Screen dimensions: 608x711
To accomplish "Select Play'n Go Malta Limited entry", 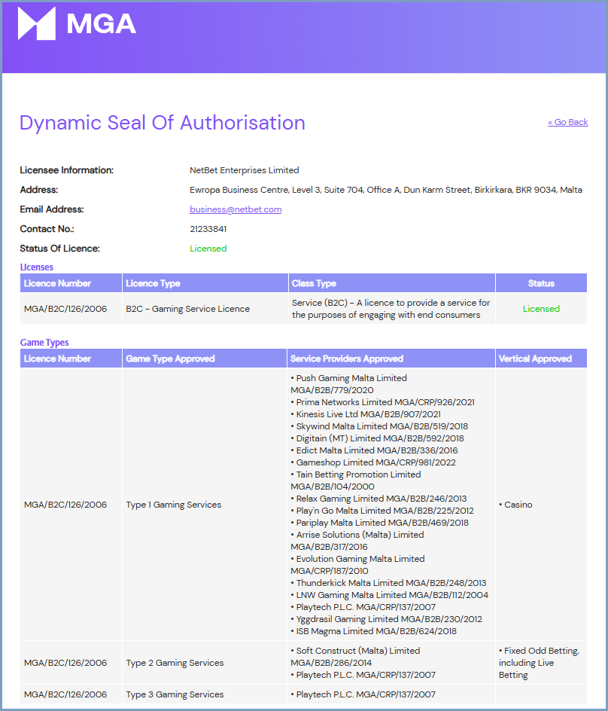I will [382, 510].
